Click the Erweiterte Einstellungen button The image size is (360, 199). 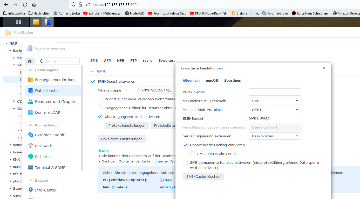tap(122, 139)
